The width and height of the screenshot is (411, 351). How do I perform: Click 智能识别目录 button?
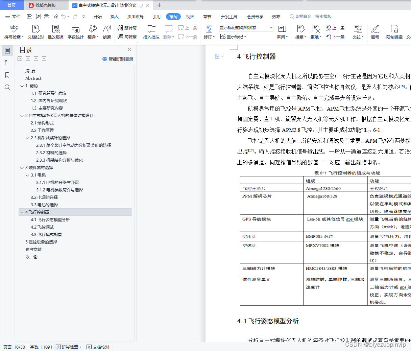click(x=118, y=59)
